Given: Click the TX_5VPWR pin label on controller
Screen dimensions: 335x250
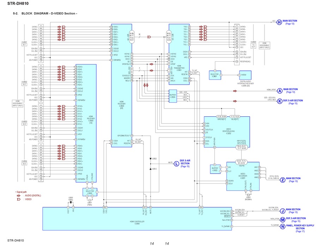Looking at the screenshot, I should [x=225, y=226].
